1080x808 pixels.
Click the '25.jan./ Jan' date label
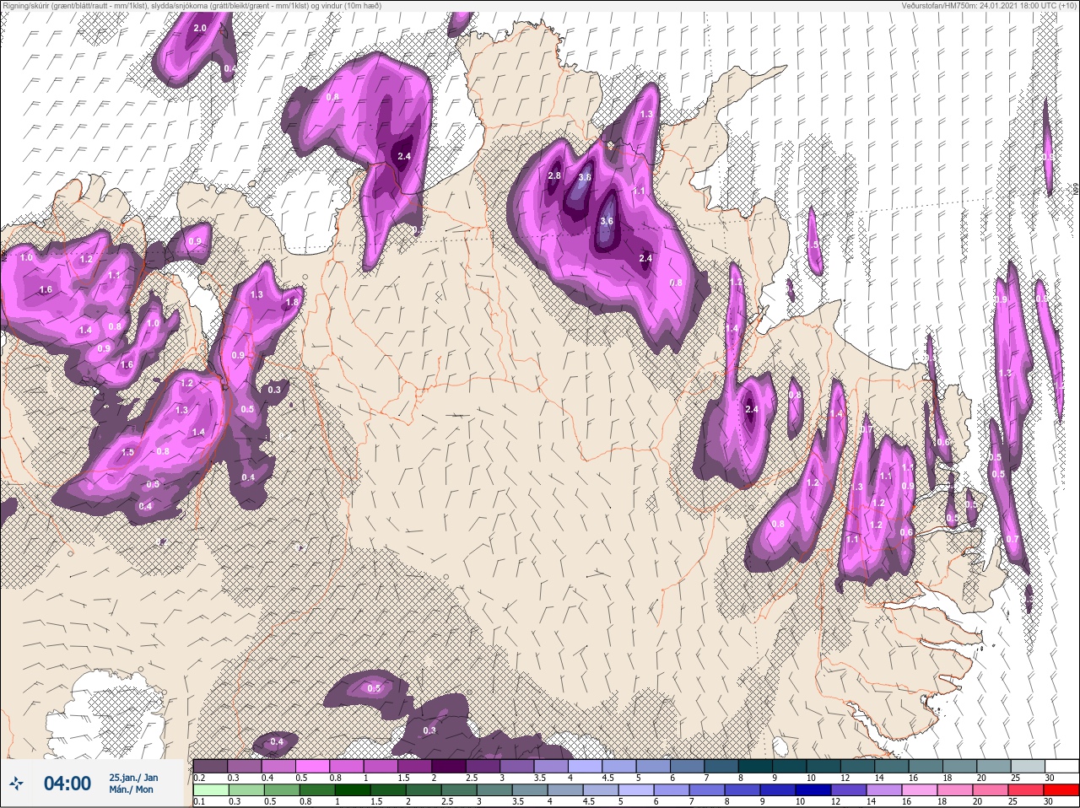[133, 777]
